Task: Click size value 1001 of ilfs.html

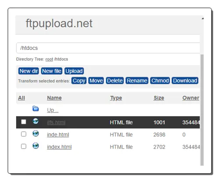Action: pyautogui.click(x=159, y=122)
